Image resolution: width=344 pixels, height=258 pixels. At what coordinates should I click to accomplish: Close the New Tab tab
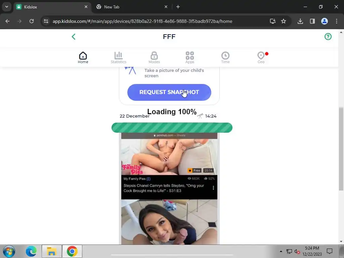(166, 7)
